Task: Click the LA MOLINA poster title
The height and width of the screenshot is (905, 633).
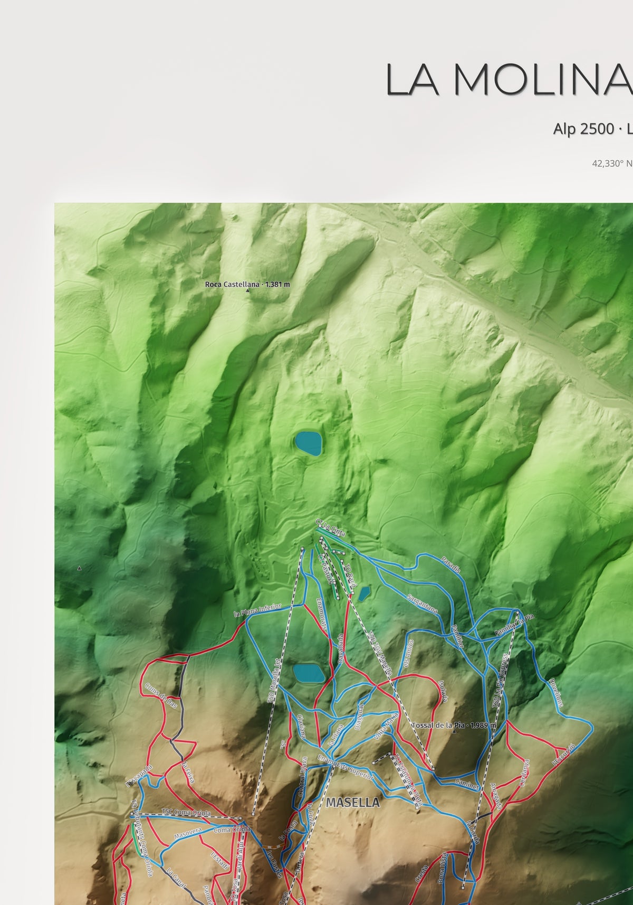Action: pyautogui.click(x=509, y=79)
